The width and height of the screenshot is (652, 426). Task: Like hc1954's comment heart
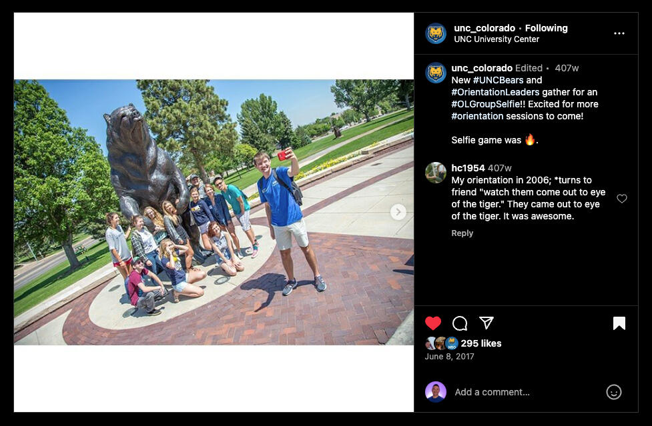tap(622, 199)
